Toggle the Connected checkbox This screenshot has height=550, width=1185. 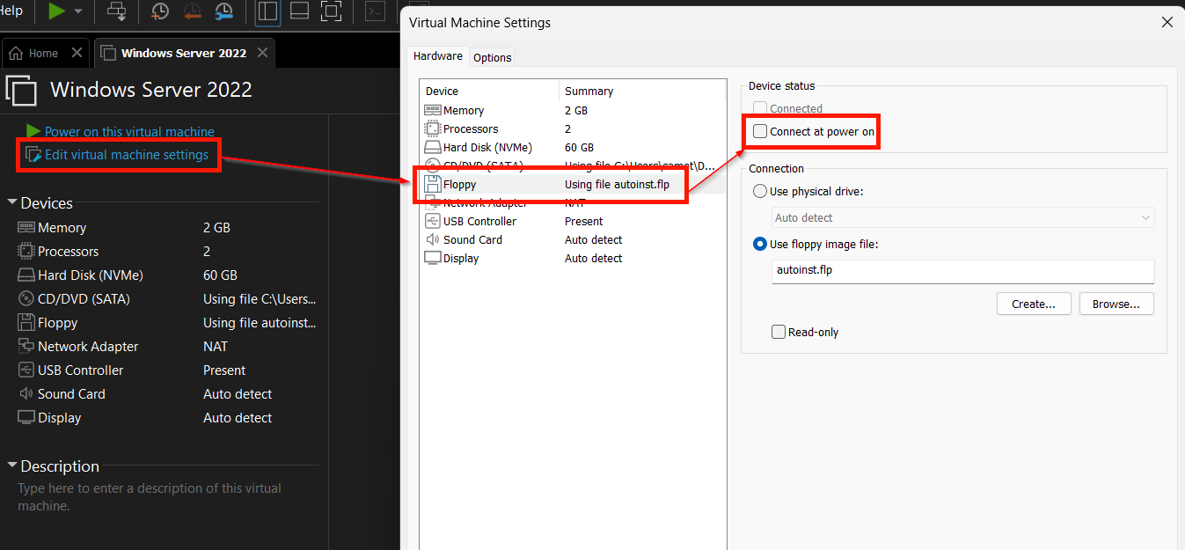coord(760,108)
